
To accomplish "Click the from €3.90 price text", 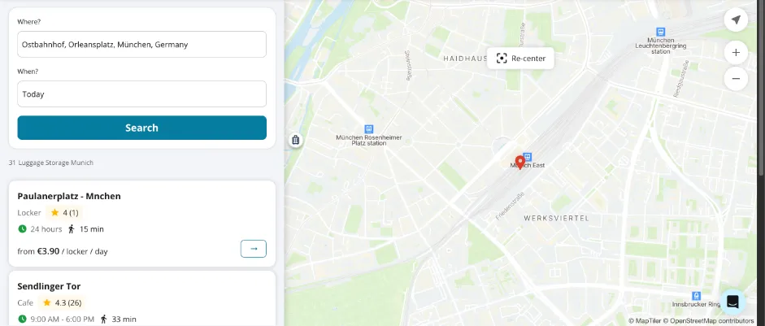I will point(63,251).
